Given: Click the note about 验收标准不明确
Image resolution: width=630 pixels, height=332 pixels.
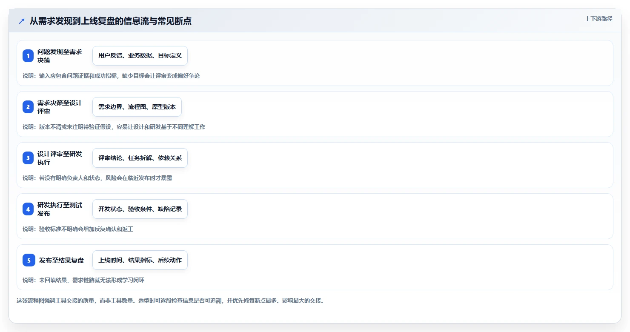Looking at the screenshot, I should point(78,229).
